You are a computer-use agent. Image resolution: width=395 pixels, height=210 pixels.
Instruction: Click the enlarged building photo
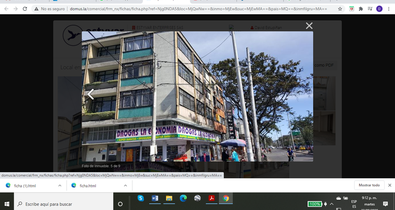tap(197, 96)
